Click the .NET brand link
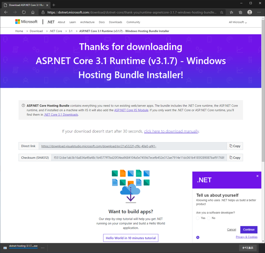 click(x=51, y=22)
